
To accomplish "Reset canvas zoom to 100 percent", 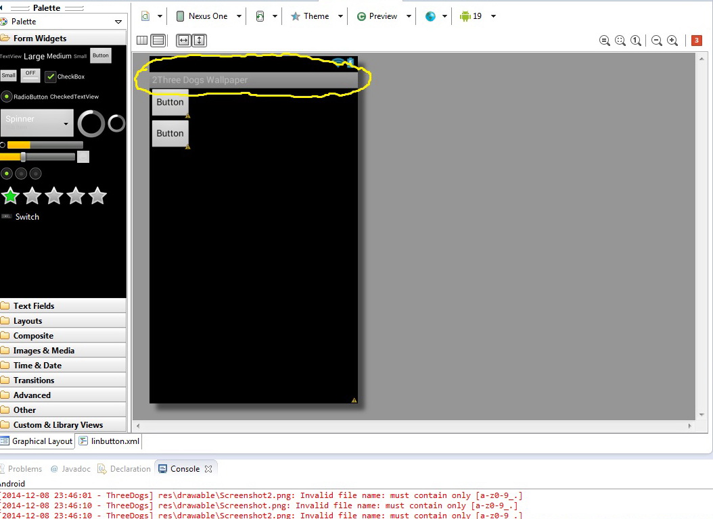I will (636, 41).
